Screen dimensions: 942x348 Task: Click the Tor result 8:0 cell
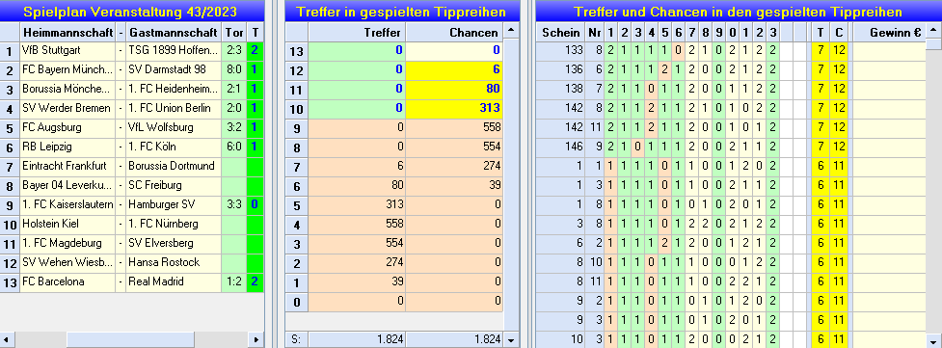coord(233,70)
